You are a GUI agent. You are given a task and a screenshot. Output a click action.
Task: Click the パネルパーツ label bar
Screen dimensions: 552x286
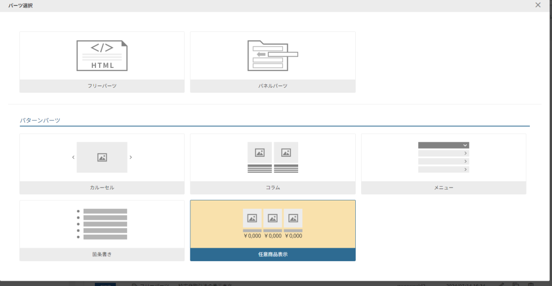pyautogui.click(x=272, y=86)
